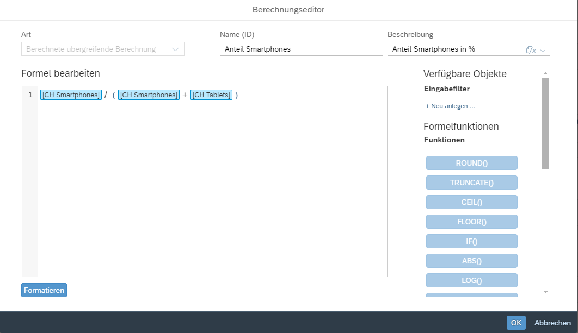Insert the CEIL() function
This screenshot has height=333, width=578.
pyautogui.click(x=471, y=202)
